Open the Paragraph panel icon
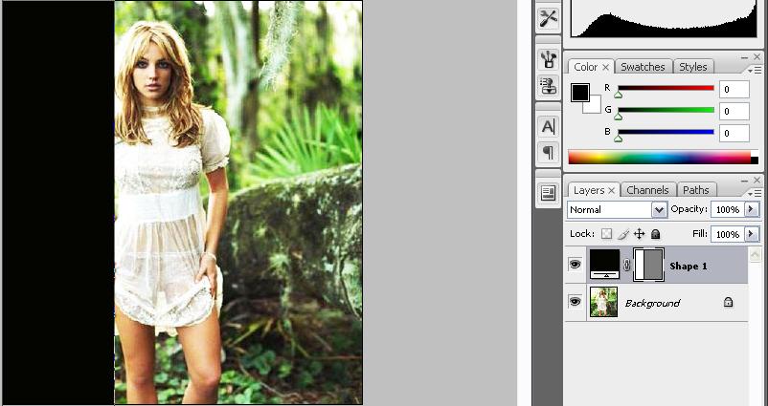The image size is (768, 406). (548, 152)
